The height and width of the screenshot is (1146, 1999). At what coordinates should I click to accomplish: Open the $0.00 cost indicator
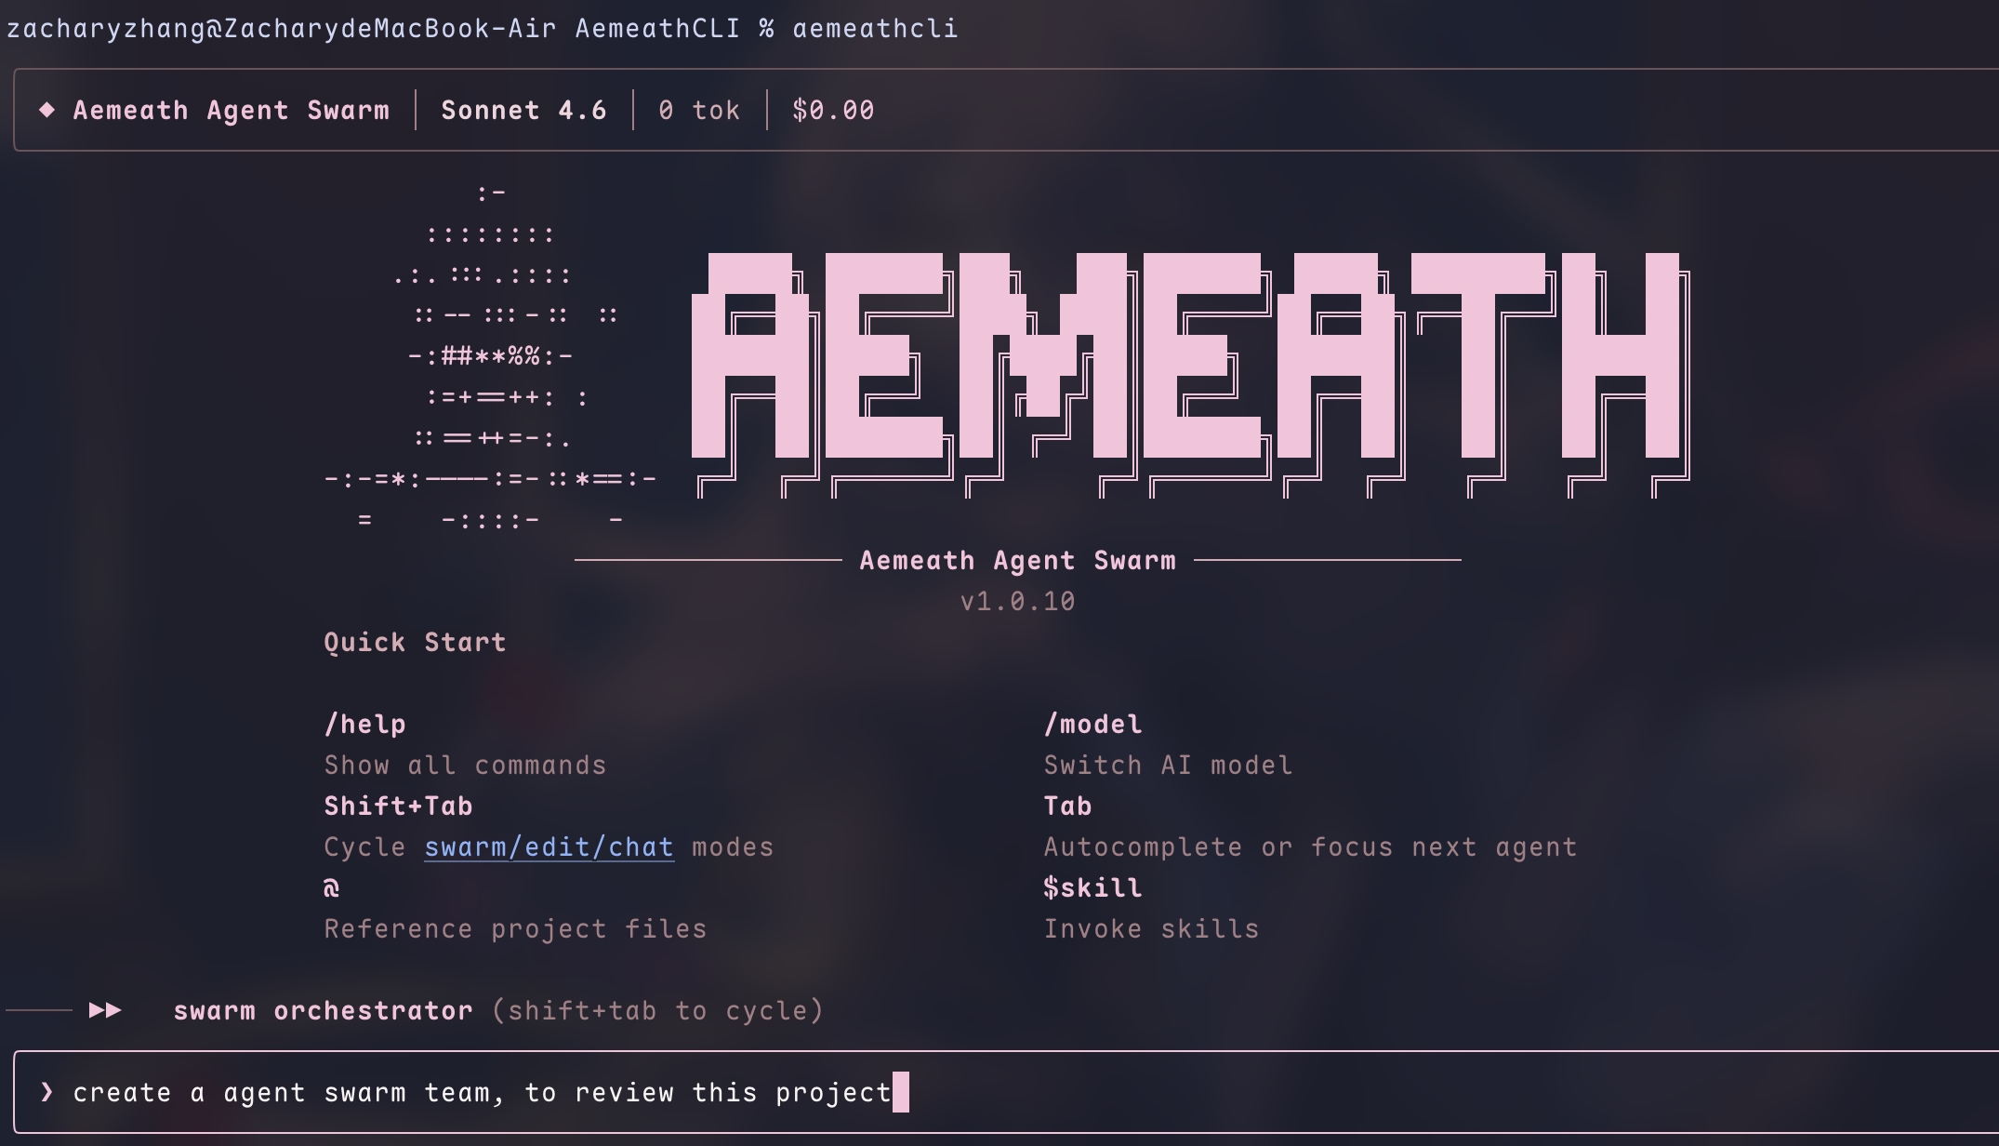830,110
